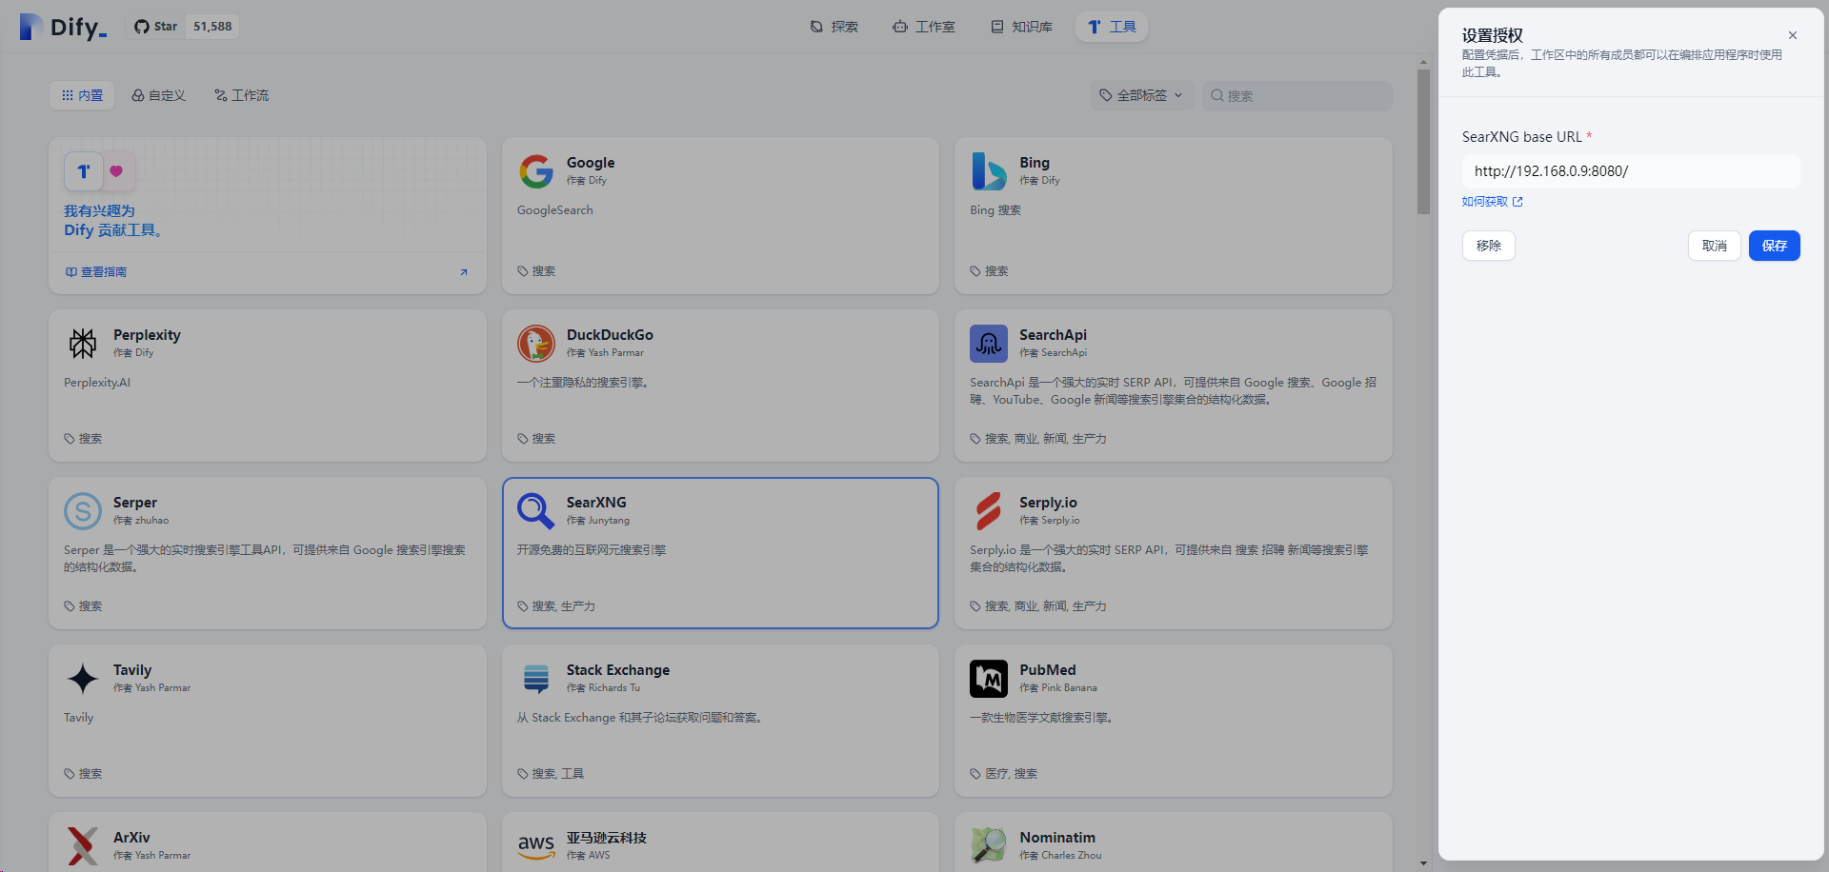Click the SearXNG card title

tap(596, 503)
